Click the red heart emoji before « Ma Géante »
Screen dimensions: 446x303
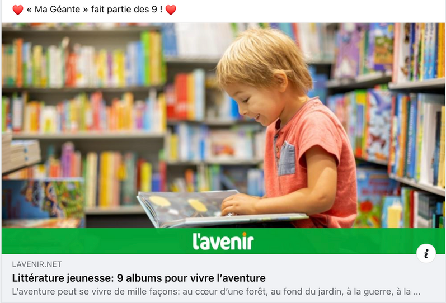pyautogui.click(x=18, y=10)
